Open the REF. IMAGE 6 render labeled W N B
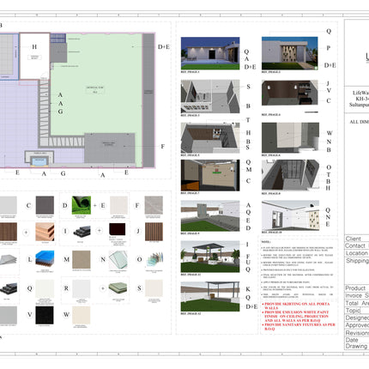This screenshot has width=369, height=369. (x=290, y=138)
